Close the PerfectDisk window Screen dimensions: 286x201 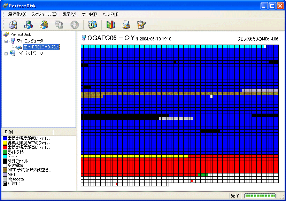280,6
